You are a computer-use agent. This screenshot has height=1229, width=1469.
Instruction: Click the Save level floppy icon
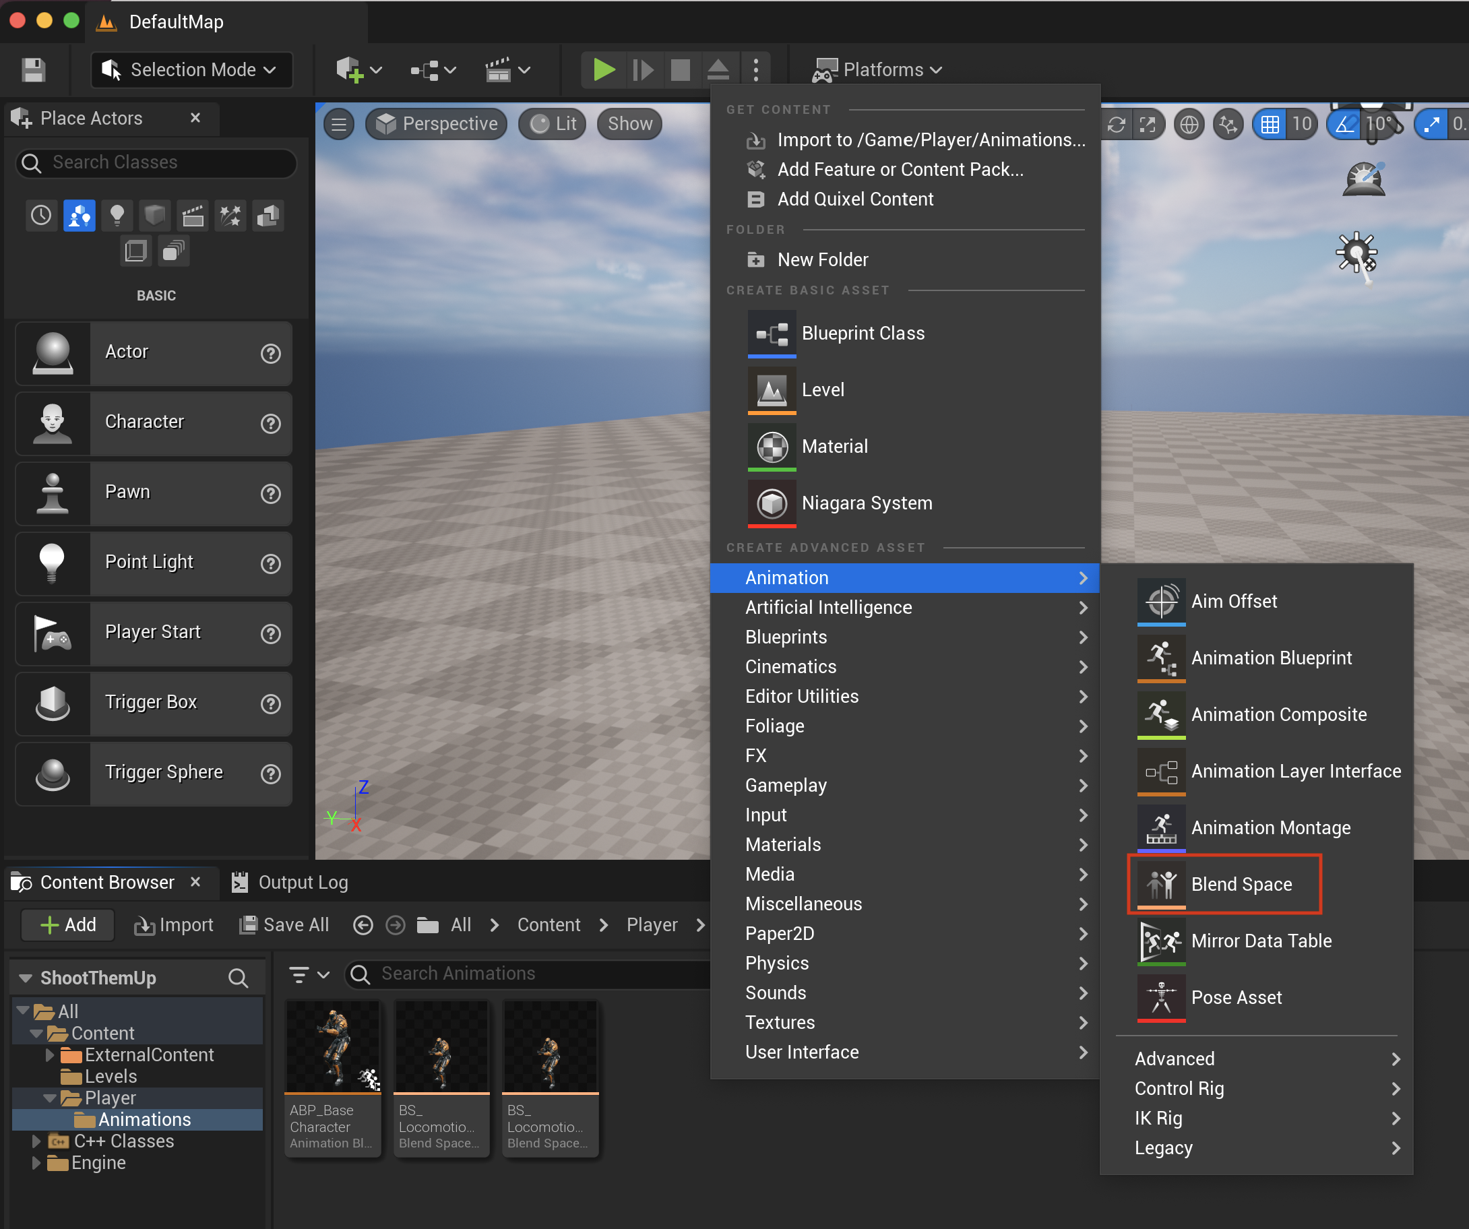(x=34, y=70)
